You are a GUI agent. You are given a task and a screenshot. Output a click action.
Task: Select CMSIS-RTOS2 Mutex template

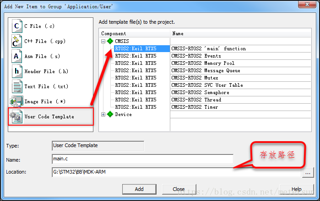(x=195, y=78)
